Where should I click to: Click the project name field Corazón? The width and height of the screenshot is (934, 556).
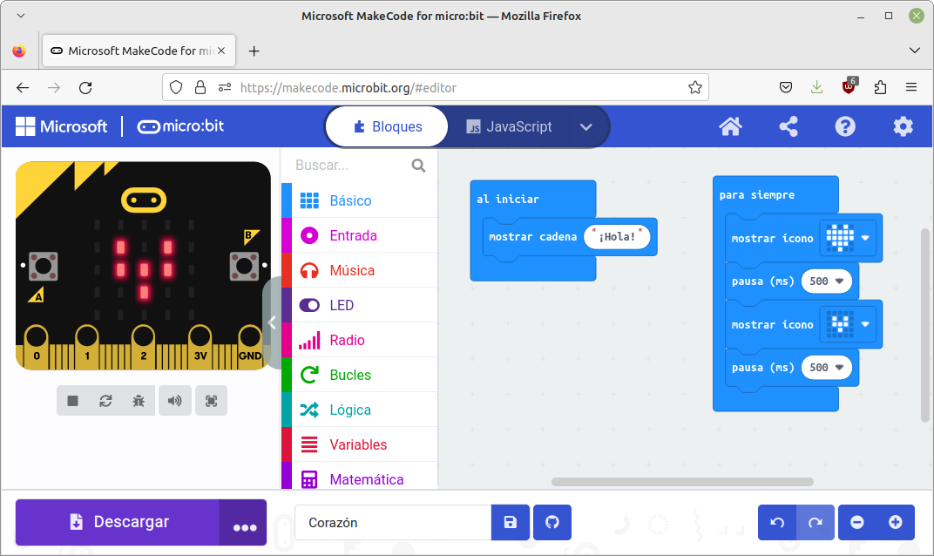click(x=393, y=523)
